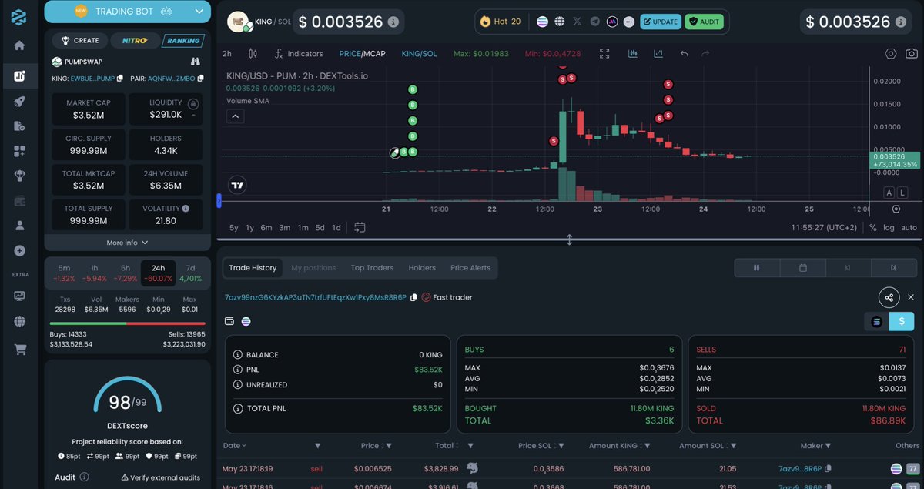Toggle PRICE/MCAP chart mode
The image size is (924, 489).
point(363,54)
